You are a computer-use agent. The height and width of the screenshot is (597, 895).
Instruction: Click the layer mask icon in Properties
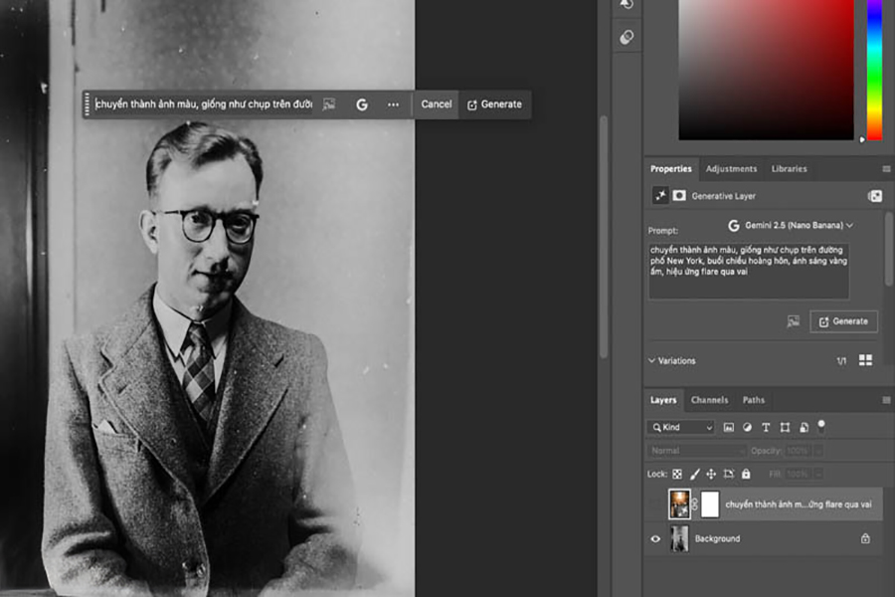point(679,196)
